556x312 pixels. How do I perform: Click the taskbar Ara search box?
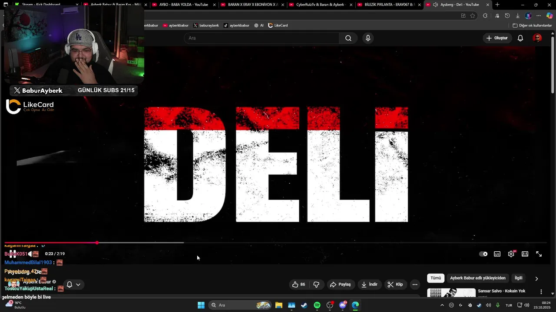point(241,305)
